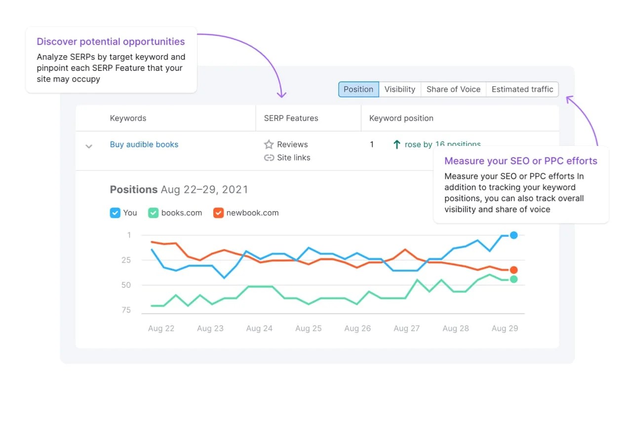Screen dimensions: 628x423
Task: Click the Site links chain icon
Action: (269, 158)
